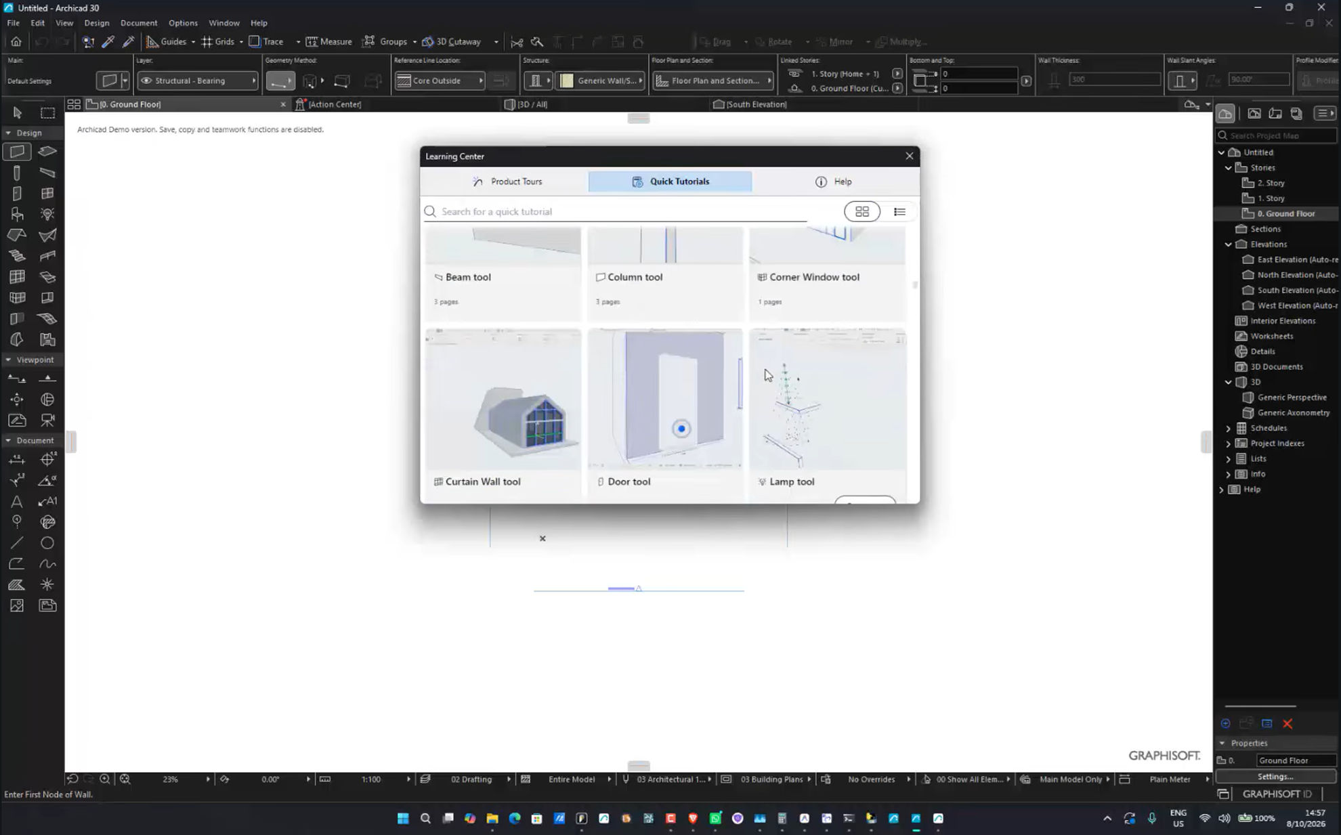Open Floor Plan and Section dropdown

pyautogui.click(x=714, y=81)
